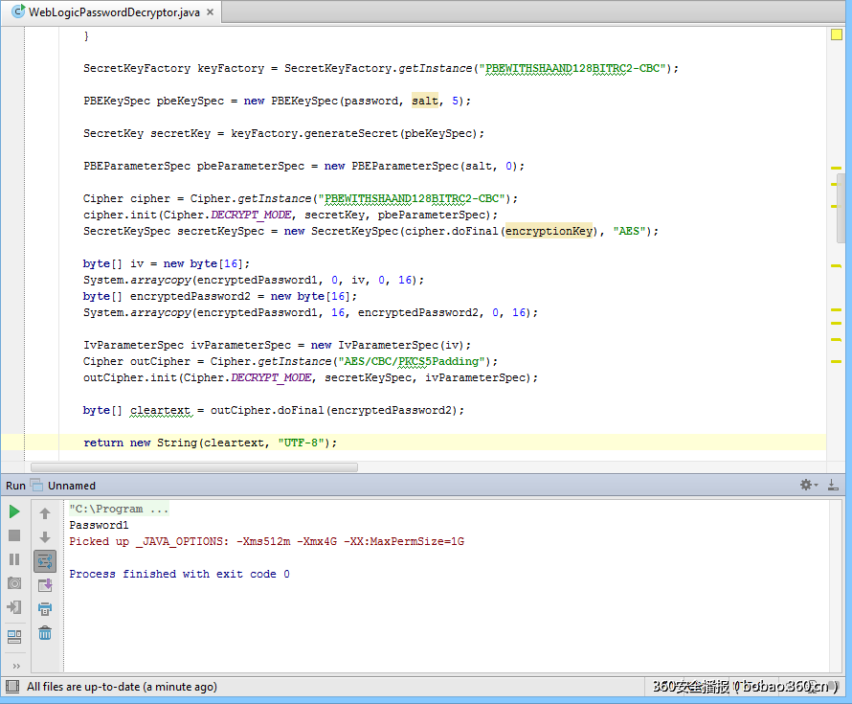Click the editor vertical scrollbar thumb

pos(841,208)
